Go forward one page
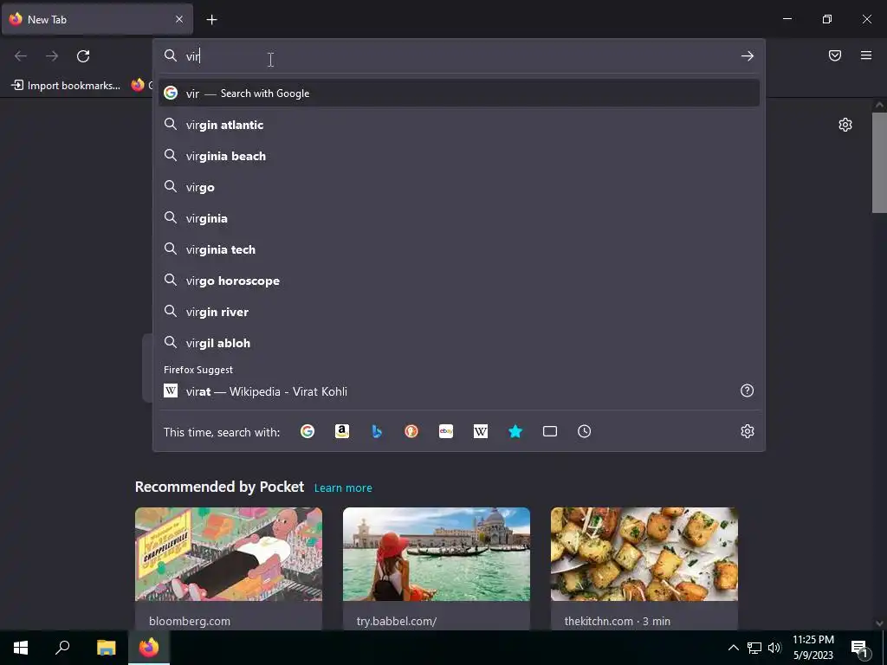This screenshot has width=887, height=665. tap(52, 56)
